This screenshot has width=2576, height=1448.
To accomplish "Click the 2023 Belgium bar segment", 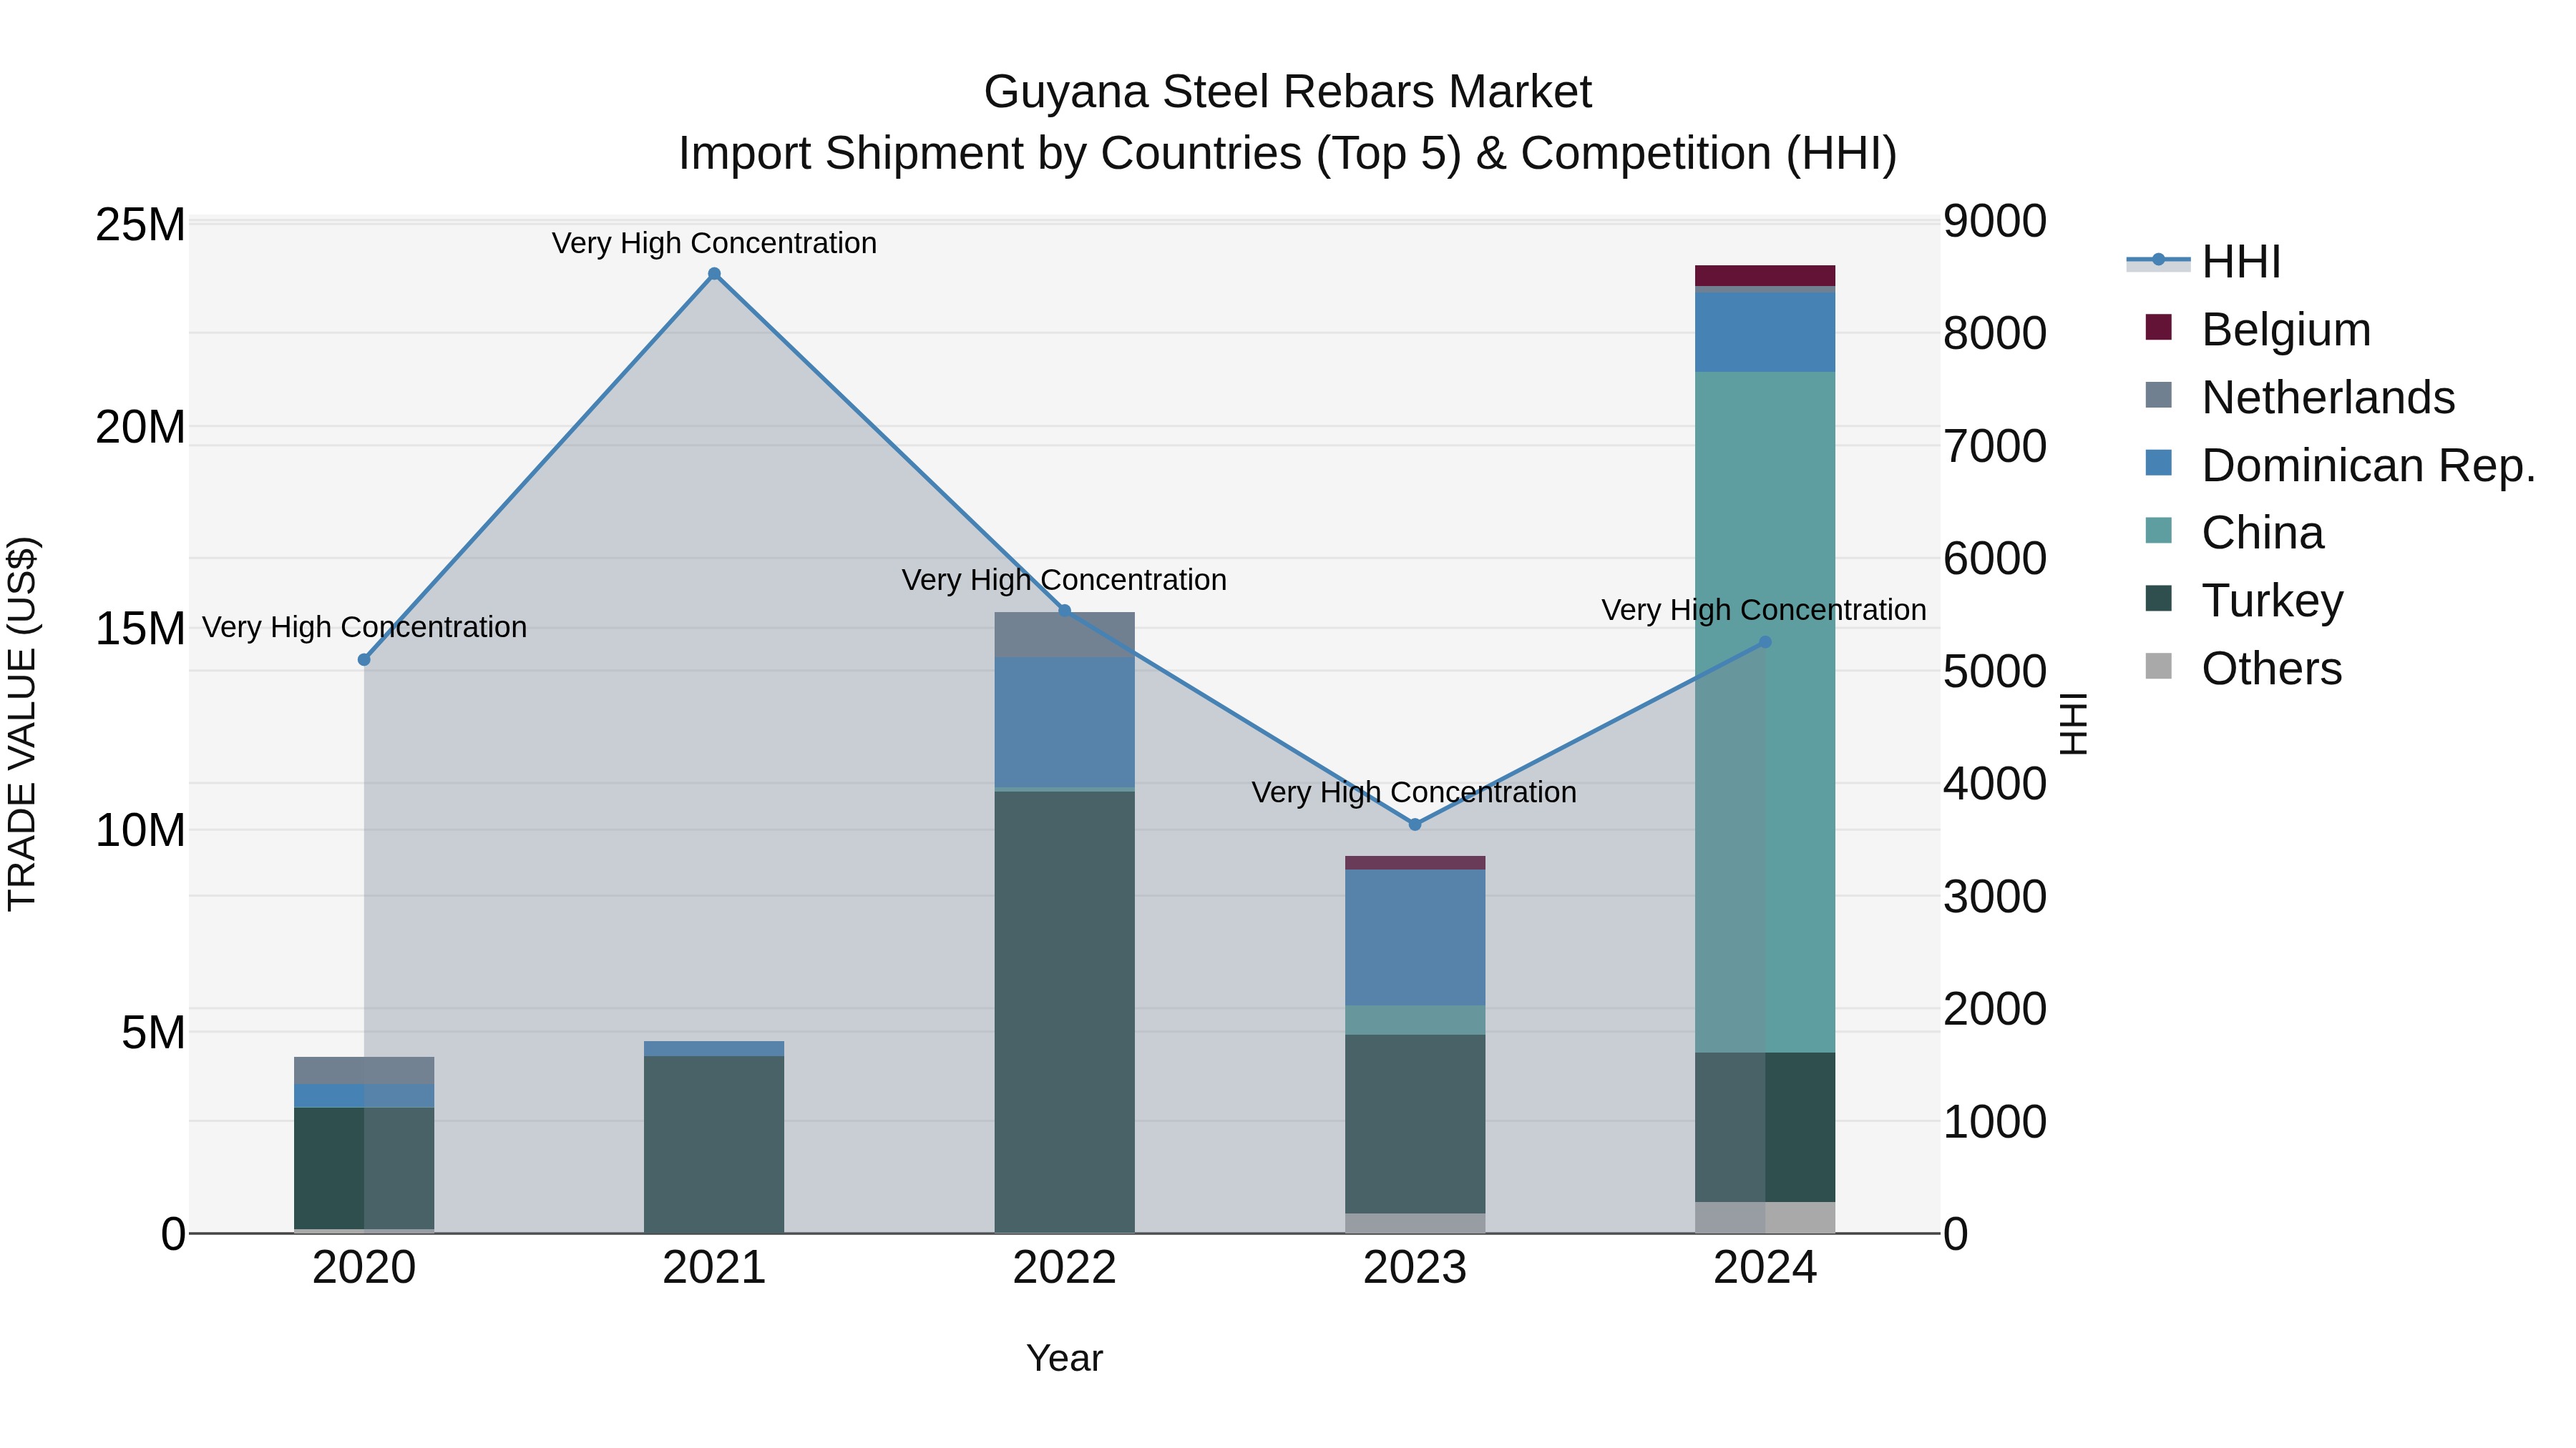I will pyautogui.click(x=1415, y=862).
